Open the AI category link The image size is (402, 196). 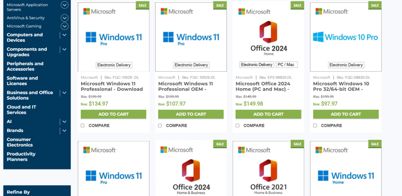point(9,122)
